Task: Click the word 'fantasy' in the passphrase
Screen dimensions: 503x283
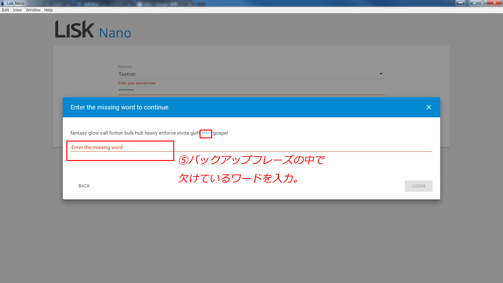Action: click(x=79, y=133)
